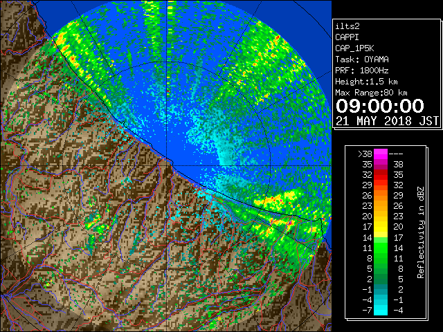Select the dark red 32–35 dBZ swatch

pyautogui.click(x=381, y=175)
